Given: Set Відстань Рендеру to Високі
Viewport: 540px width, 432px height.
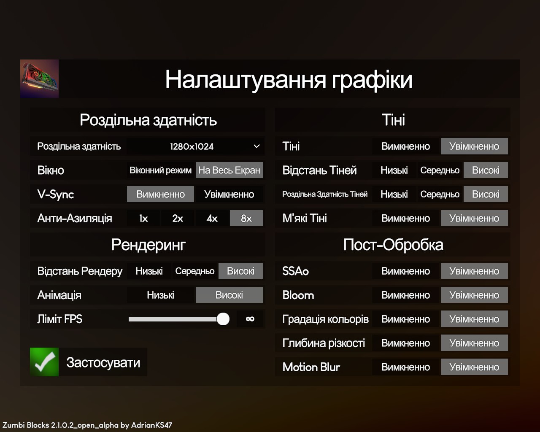Looking at the screenshot, I should (240, 271).
